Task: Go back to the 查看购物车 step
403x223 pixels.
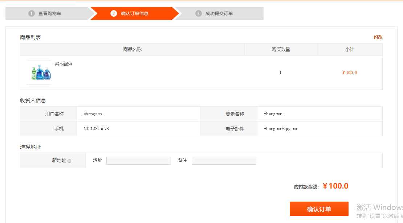Action: click(x=50, y=13)
